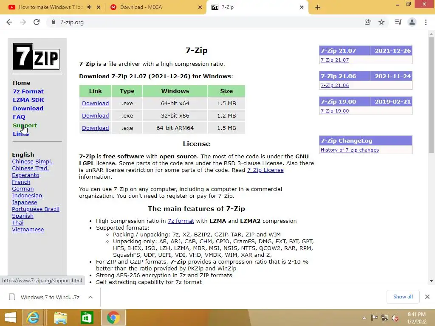Switch to the How to make Windows 7 tab
This screenshot has height=326, width=435.
coord(51,7)
